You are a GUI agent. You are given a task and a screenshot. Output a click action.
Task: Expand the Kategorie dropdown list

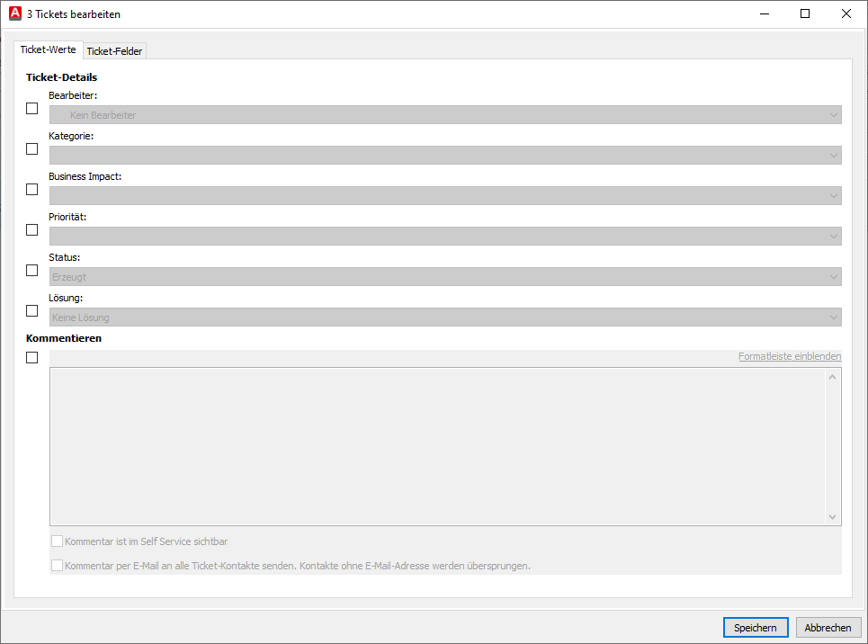445,156
